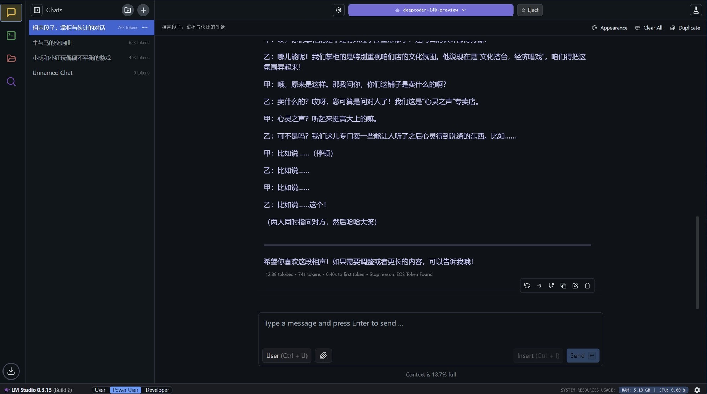This screenshot has height=394, width=707.
Task: Click the LM Studio logo in status bar
Action: [x=6, y=390]
